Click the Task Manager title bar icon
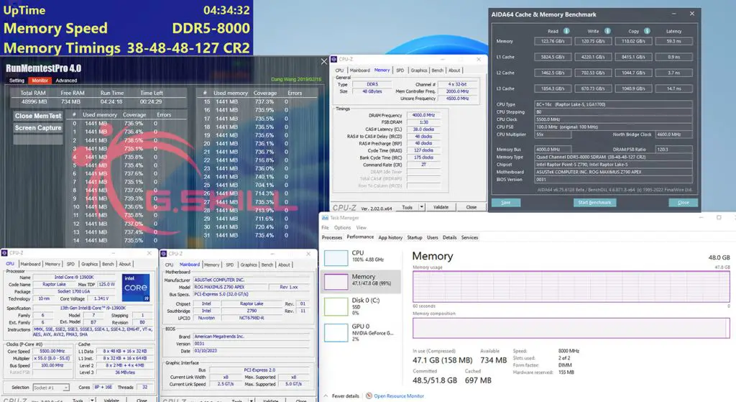 pos(325,218)
